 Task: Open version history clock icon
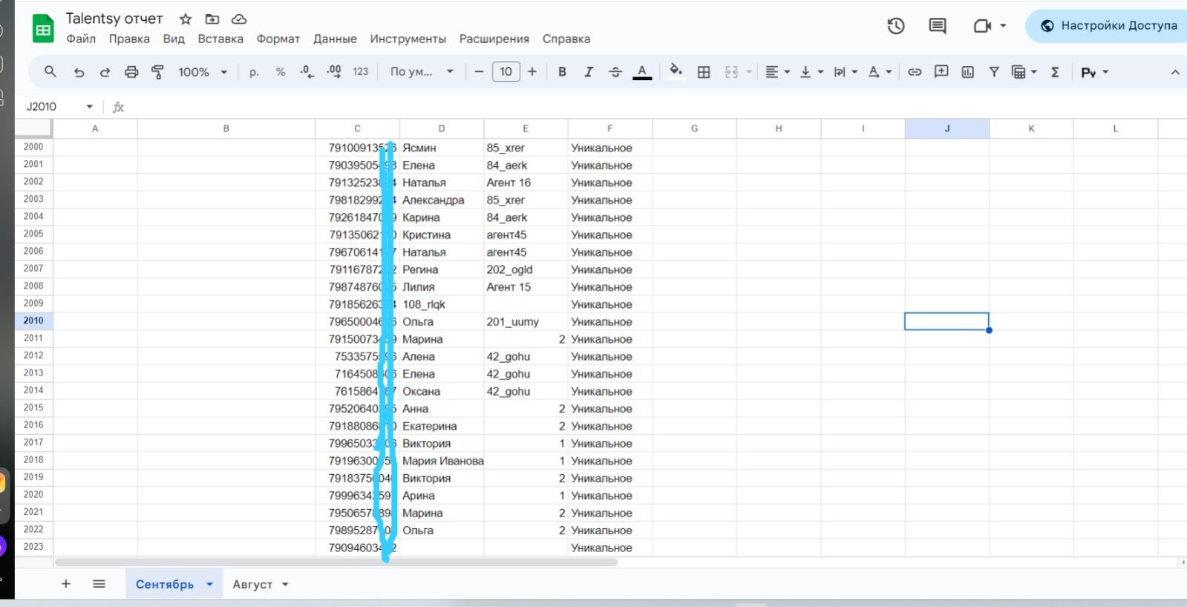click(x=896, y=26)
